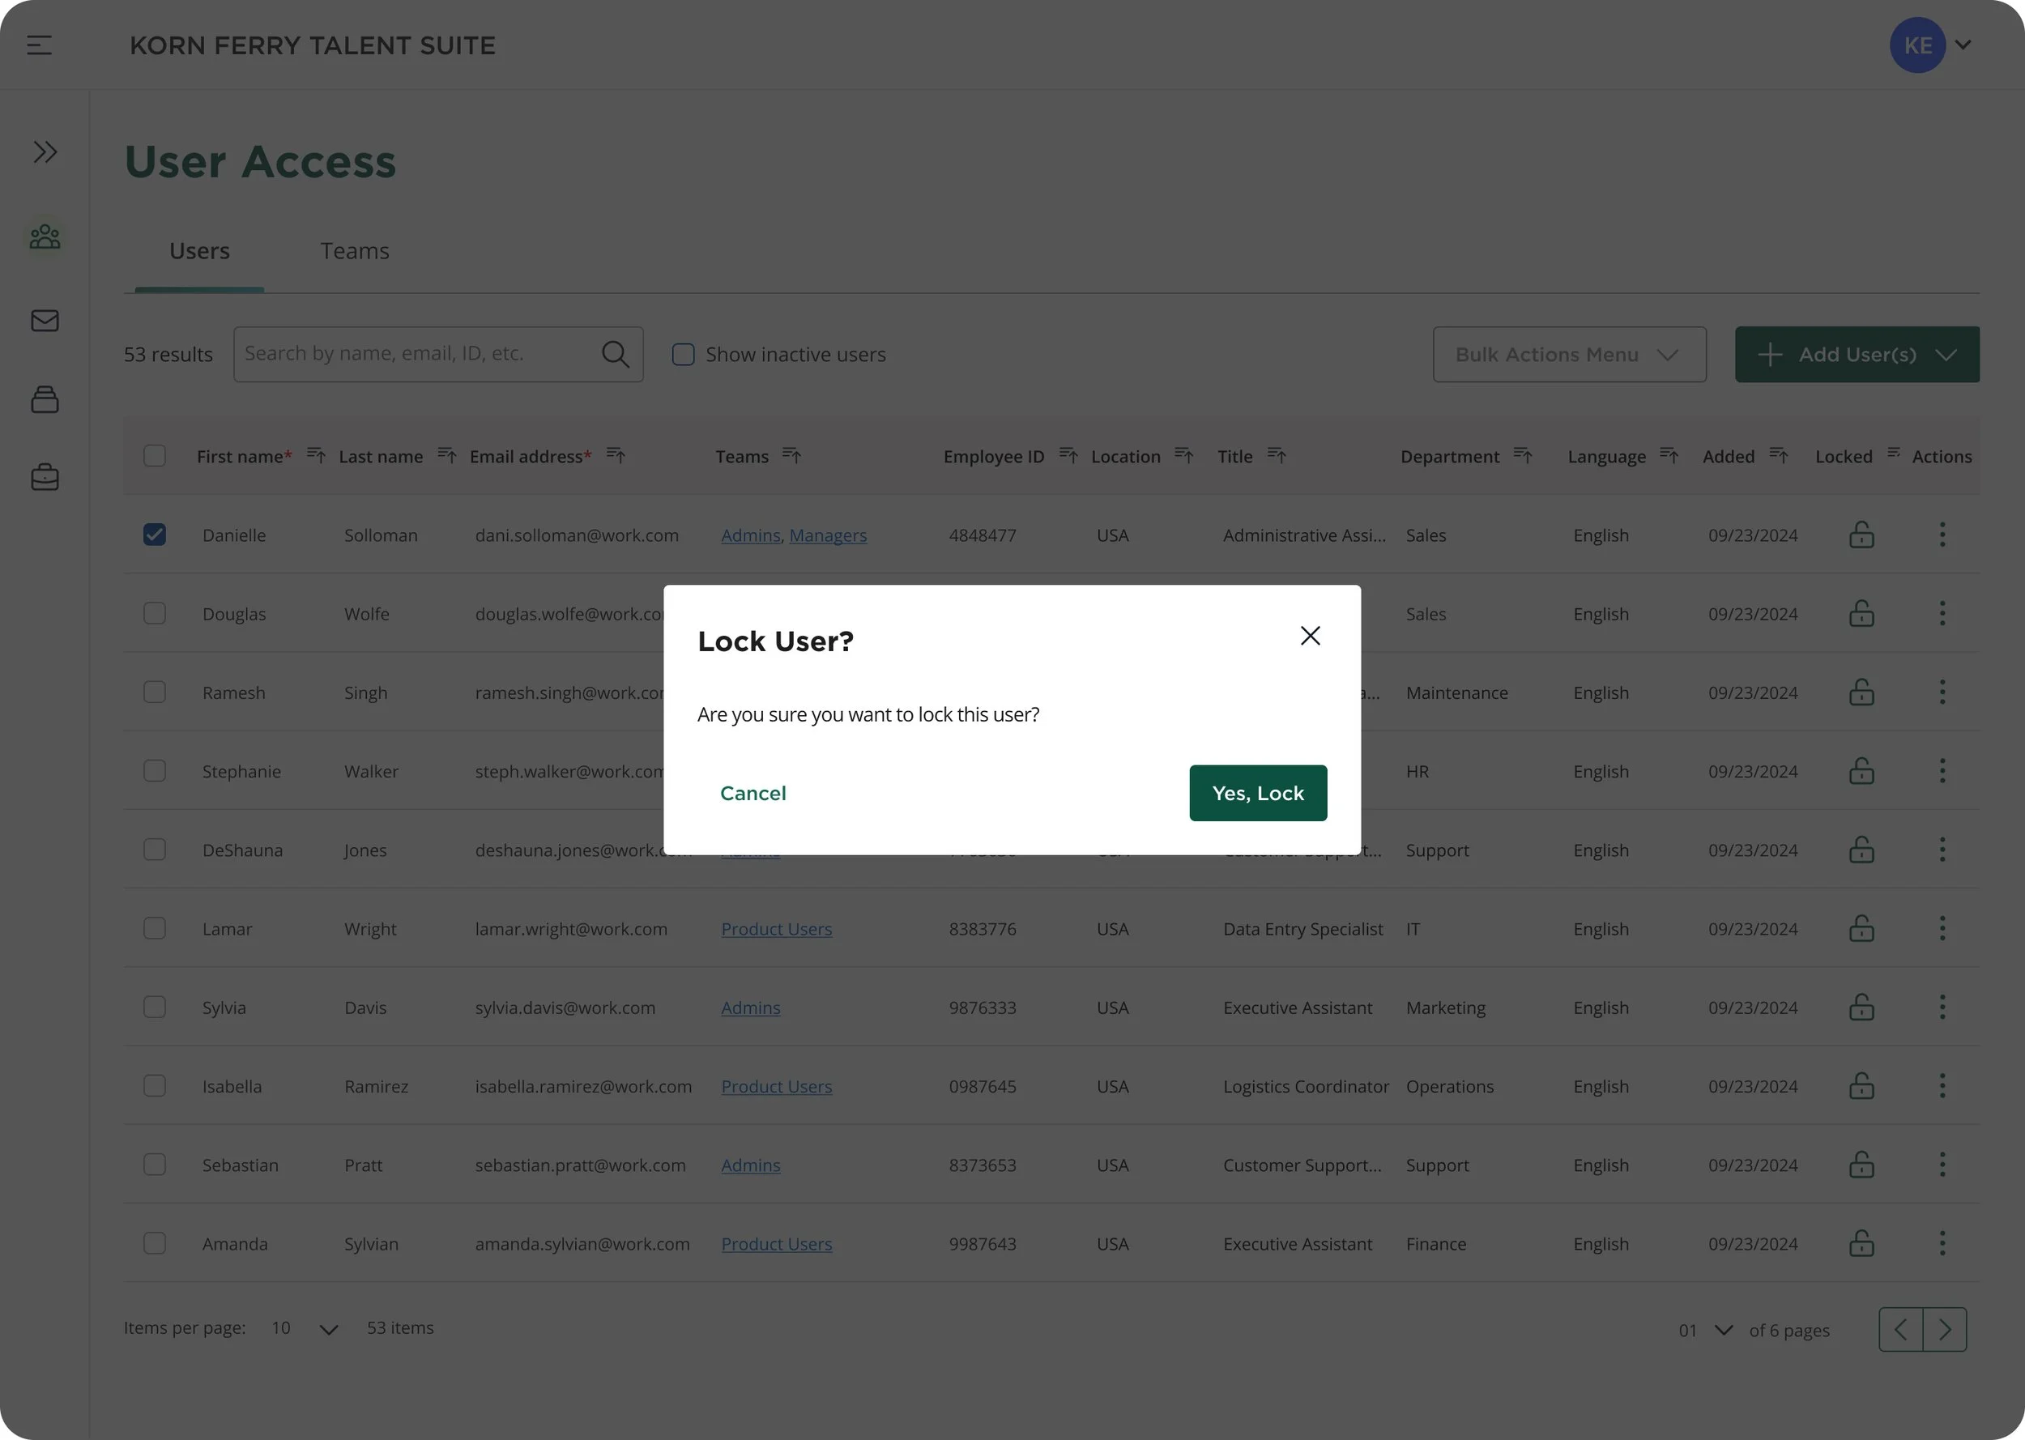2025x1440 pixels.
Task: Open the mail envelope icon in sidebar
Action: (45, 320)
